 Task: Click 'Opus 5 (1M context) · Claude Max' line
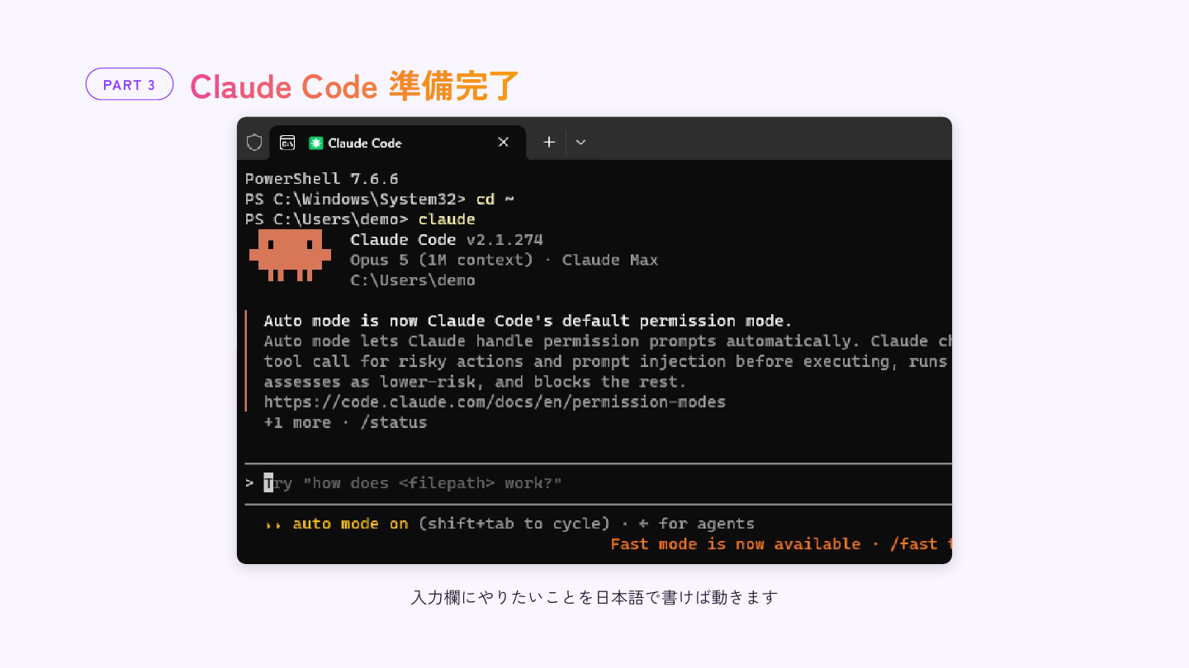tap(504, 260)
